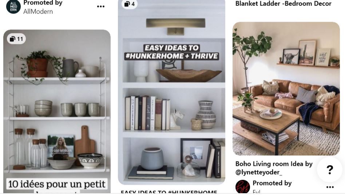345x195 pixels.
Task: Click the 11-image carousel badge
Action: pos(16,39)
